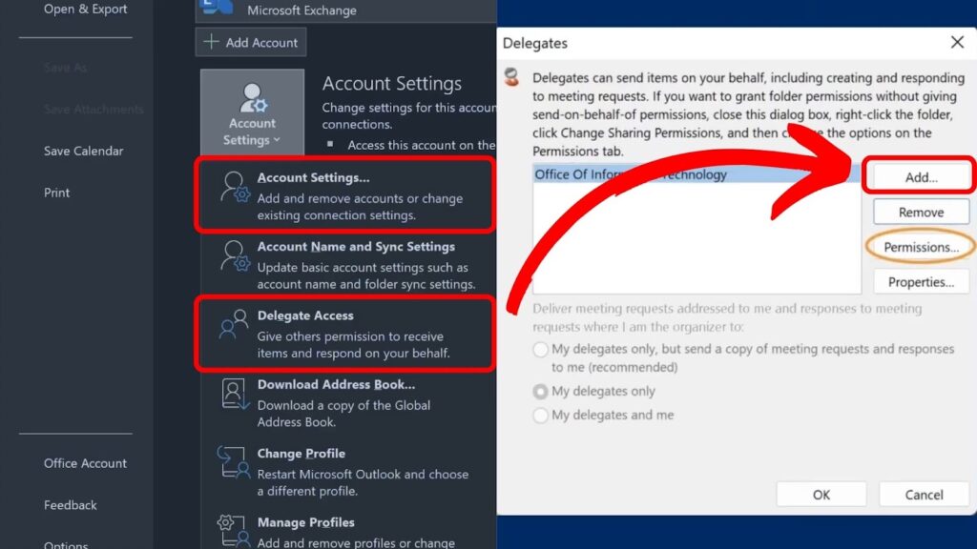The width and height of the screenshot is (977, 549).
Task: Open Options at the bottom of the sidebar
Action: [66, 544]
